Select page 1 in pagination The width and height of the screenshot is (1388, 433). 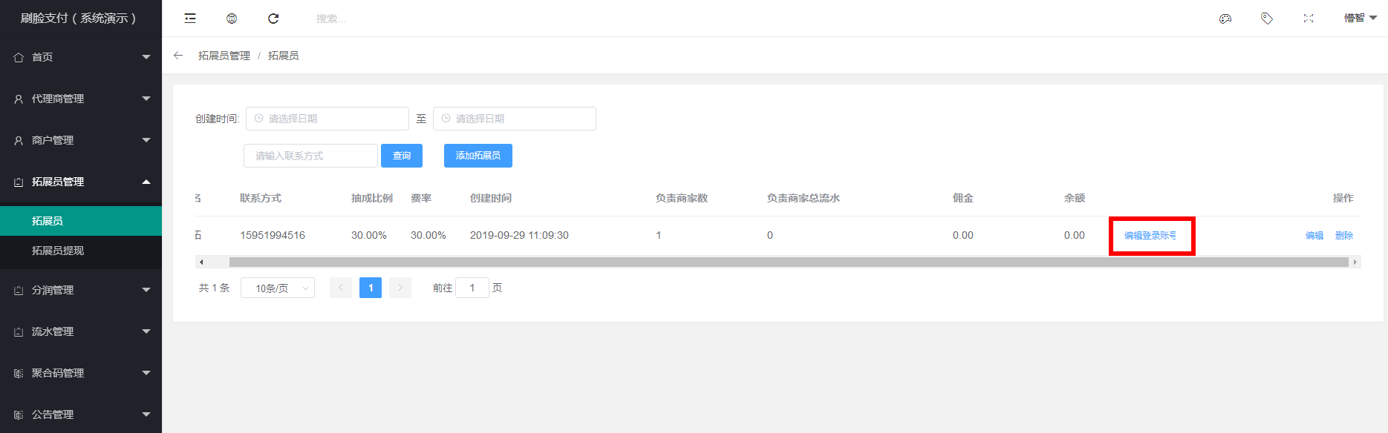[371, 288]
